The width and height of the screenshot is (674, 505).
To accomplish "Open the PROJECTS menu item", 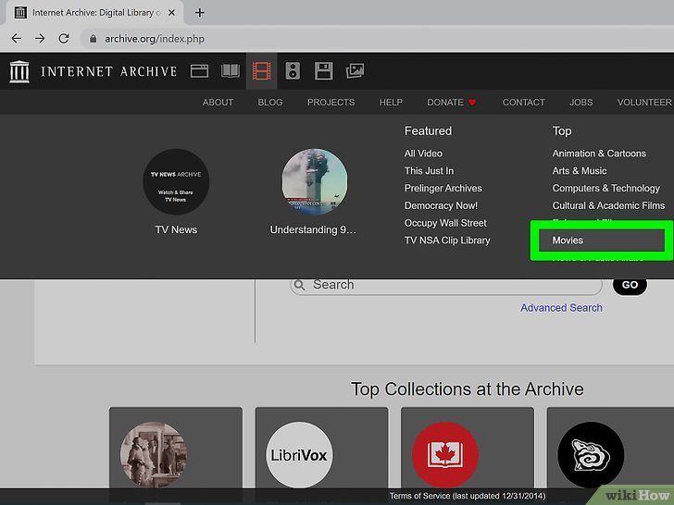I will 331,103.
